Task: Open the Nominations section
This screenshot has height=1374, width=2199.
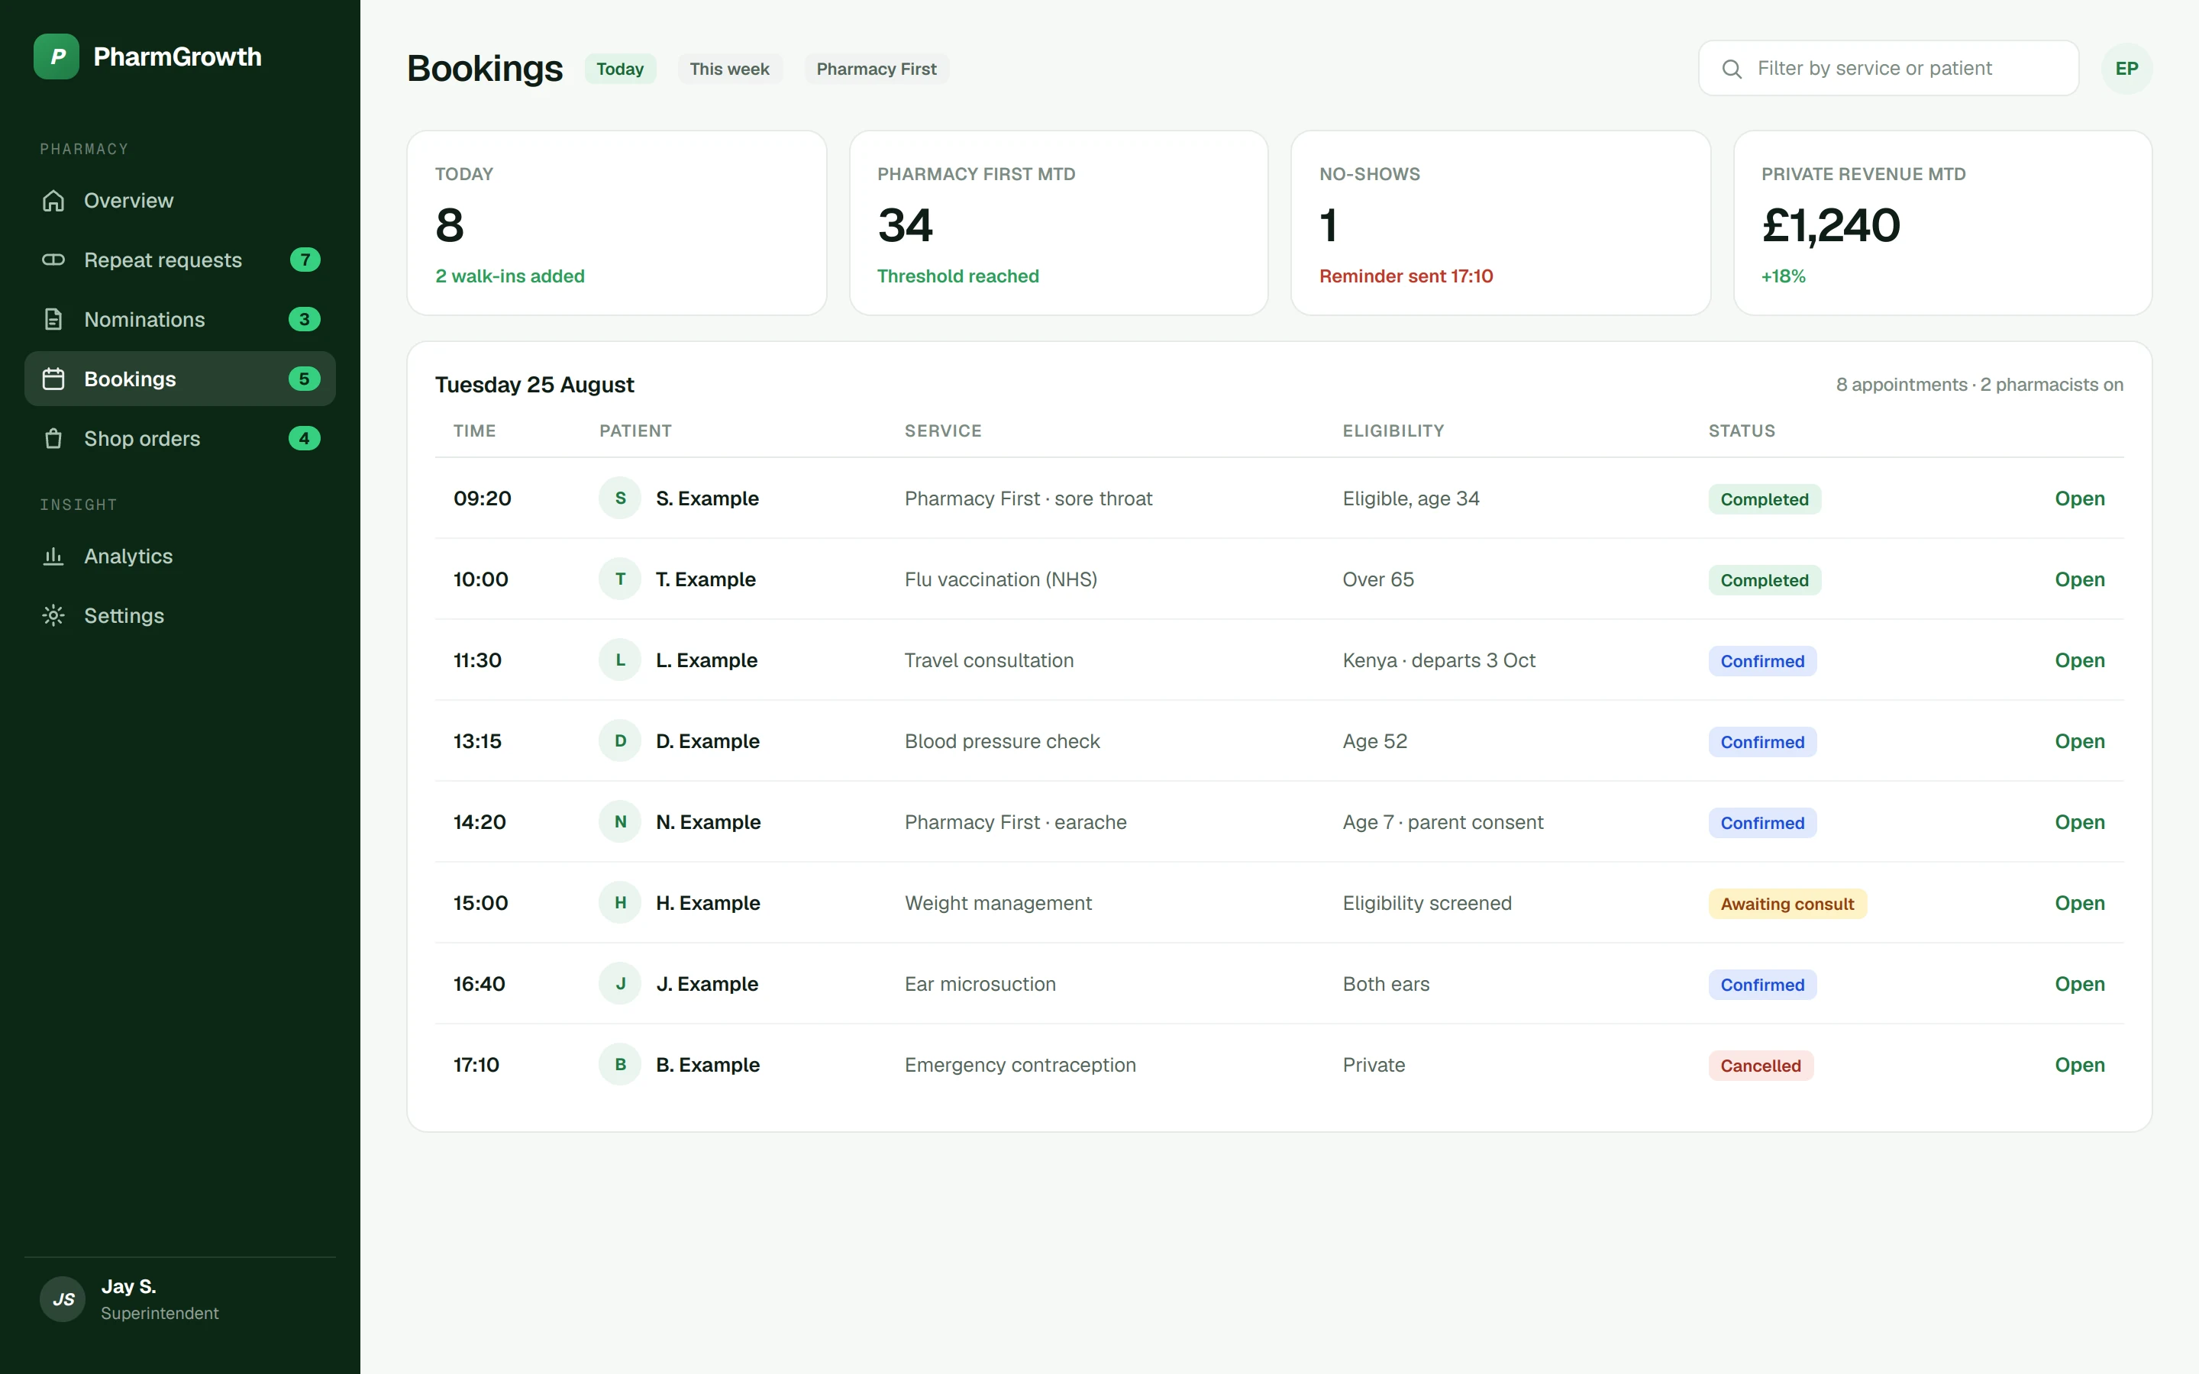Action: [x=180, y=320]
